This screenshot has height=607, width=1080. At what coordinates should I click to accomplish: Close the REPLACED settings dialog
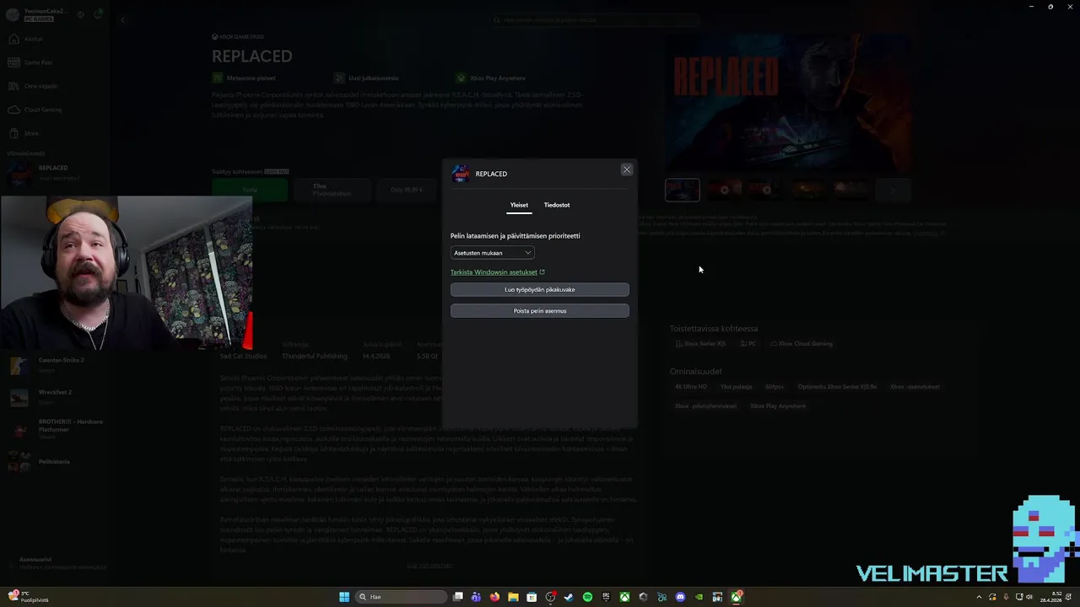pyautogui.click(x=626, y=169)
